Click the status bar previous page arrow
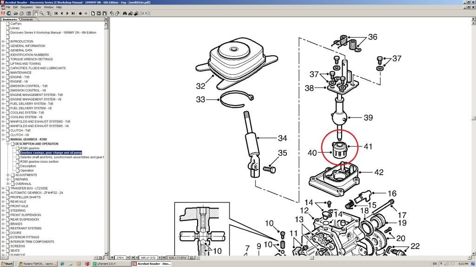Image resolution: width=476 pixels, height=267 pixels. click(x=137, y=258)
